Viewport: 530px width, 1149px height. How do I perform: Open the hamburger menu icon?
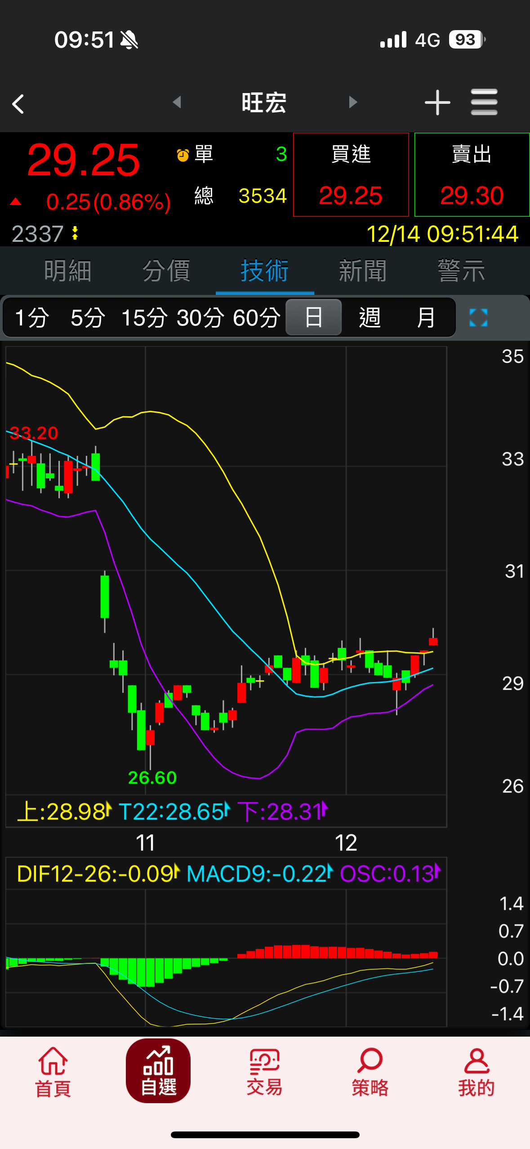coord(484,102)
